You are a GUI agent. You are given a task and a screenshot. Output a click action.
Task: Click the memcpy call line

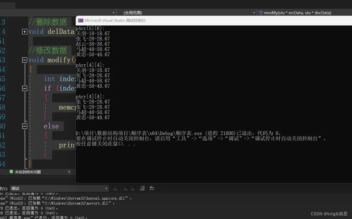point(67,107)
